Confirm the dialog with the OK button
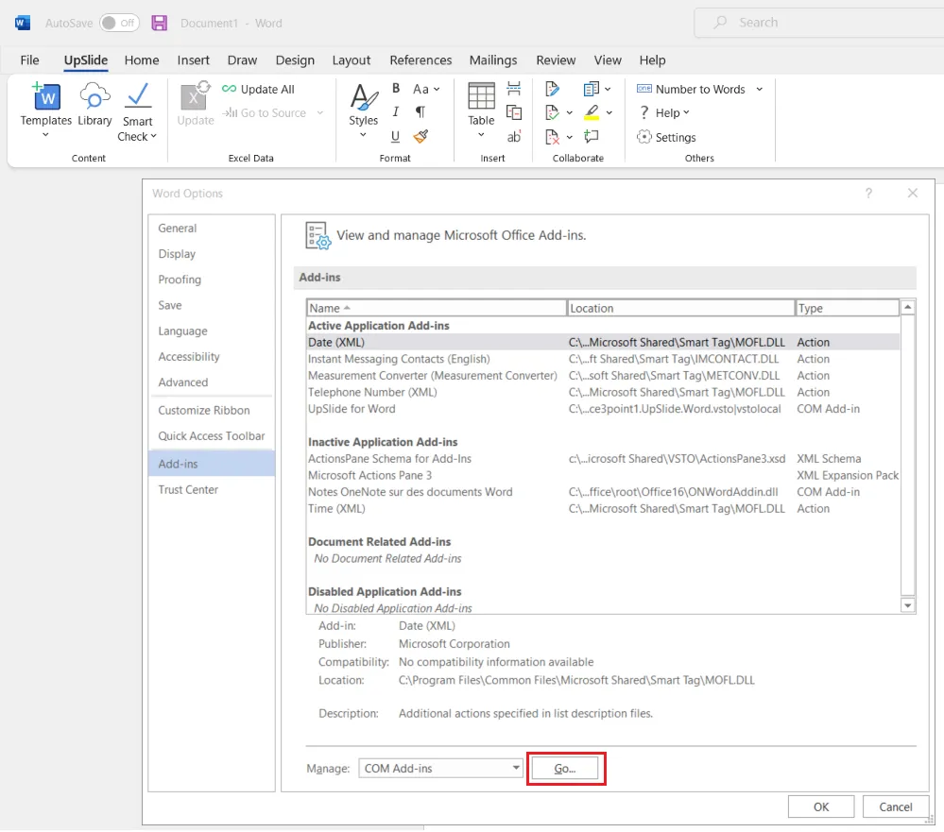Image resolution: width=944 pixels, height=832 pixels. 820,807
